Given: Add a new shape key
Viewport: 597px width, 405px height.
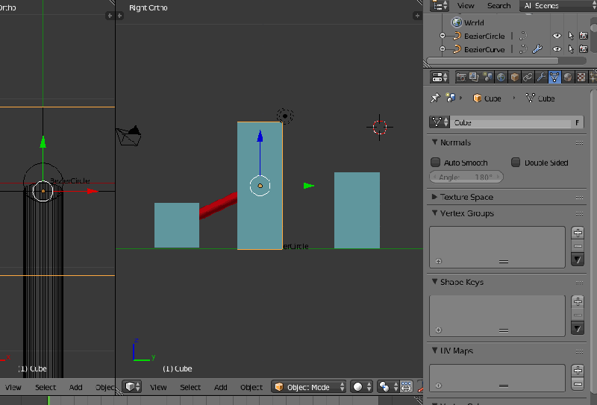Looking at the screenshot, I should pos(578,301).
